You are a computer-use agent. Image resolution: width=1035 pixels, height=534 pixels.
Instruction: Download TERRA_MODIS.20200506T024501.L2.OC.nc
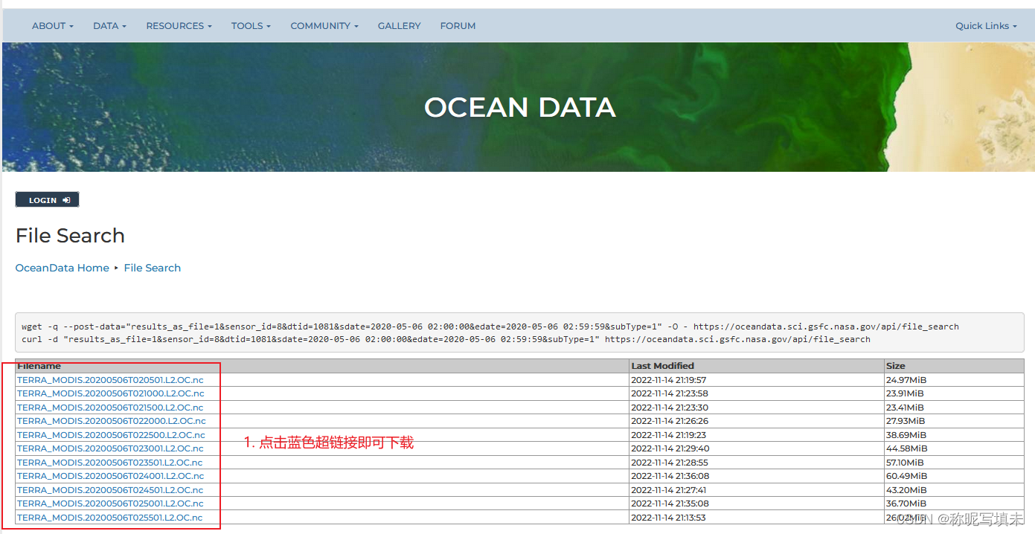point(110,490)
